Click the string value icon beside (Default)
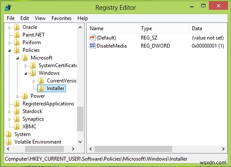The height and width of the screenshot is (167, 231). pyautogui.click(x=92, y=37)
